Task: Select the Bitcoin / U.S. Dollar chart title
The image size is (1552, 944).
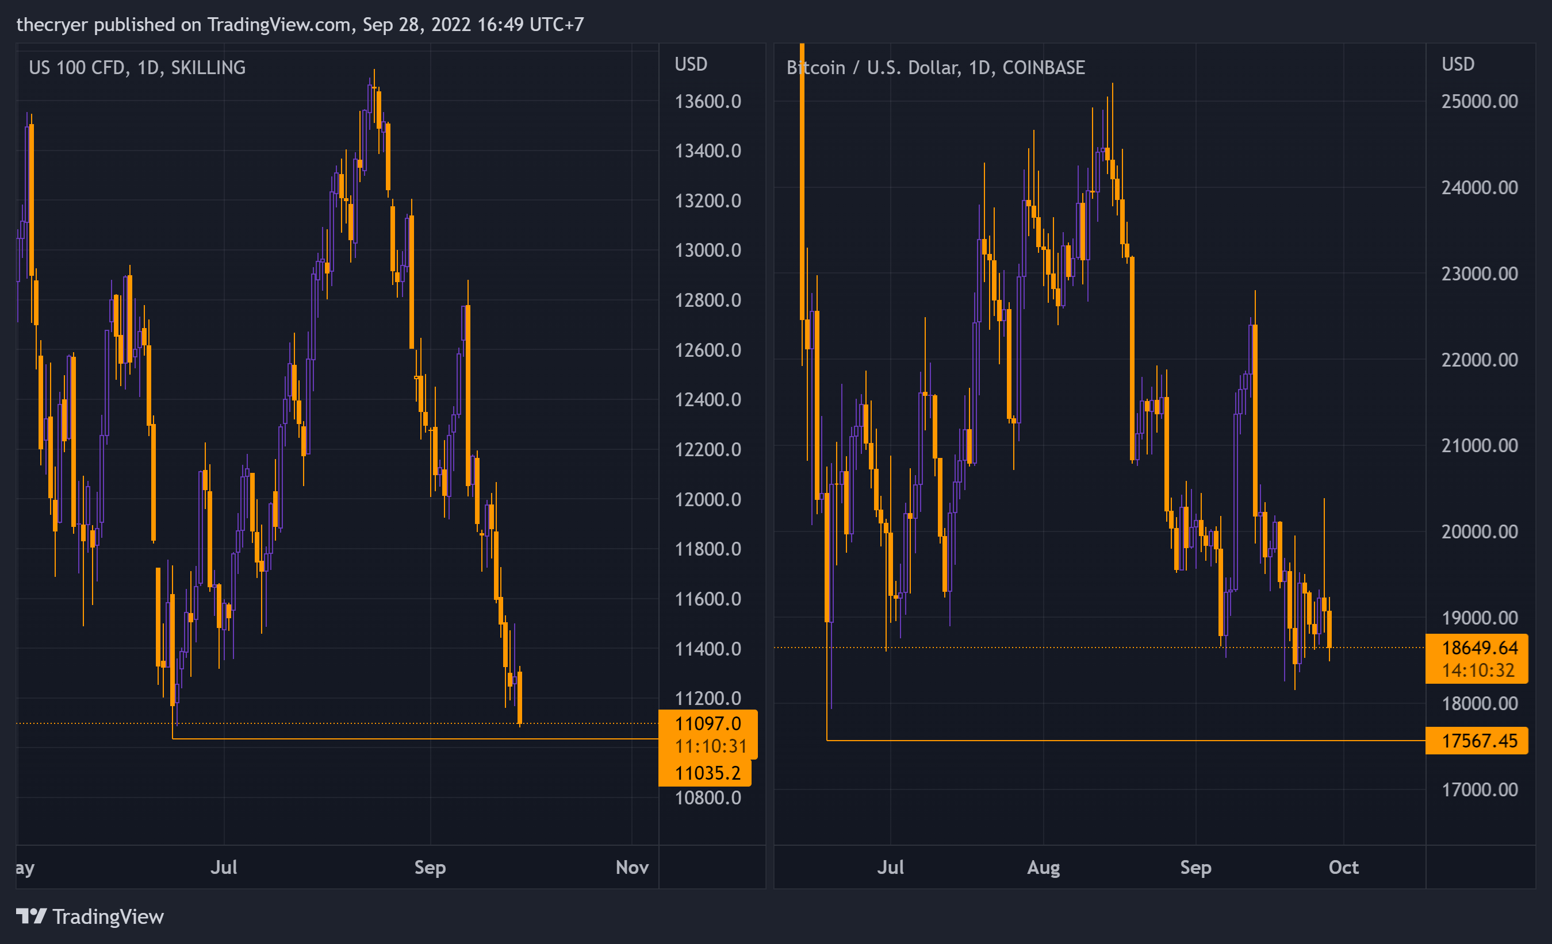Action: [936, 67]
